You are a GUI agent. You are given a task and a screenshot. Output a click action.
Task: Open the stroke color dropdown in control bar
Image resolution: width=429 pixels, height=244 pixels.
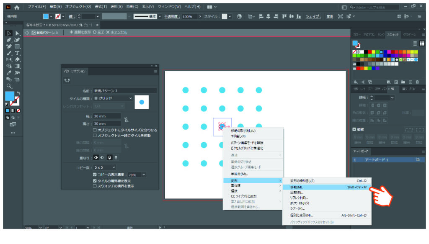[x=63, y=16]
